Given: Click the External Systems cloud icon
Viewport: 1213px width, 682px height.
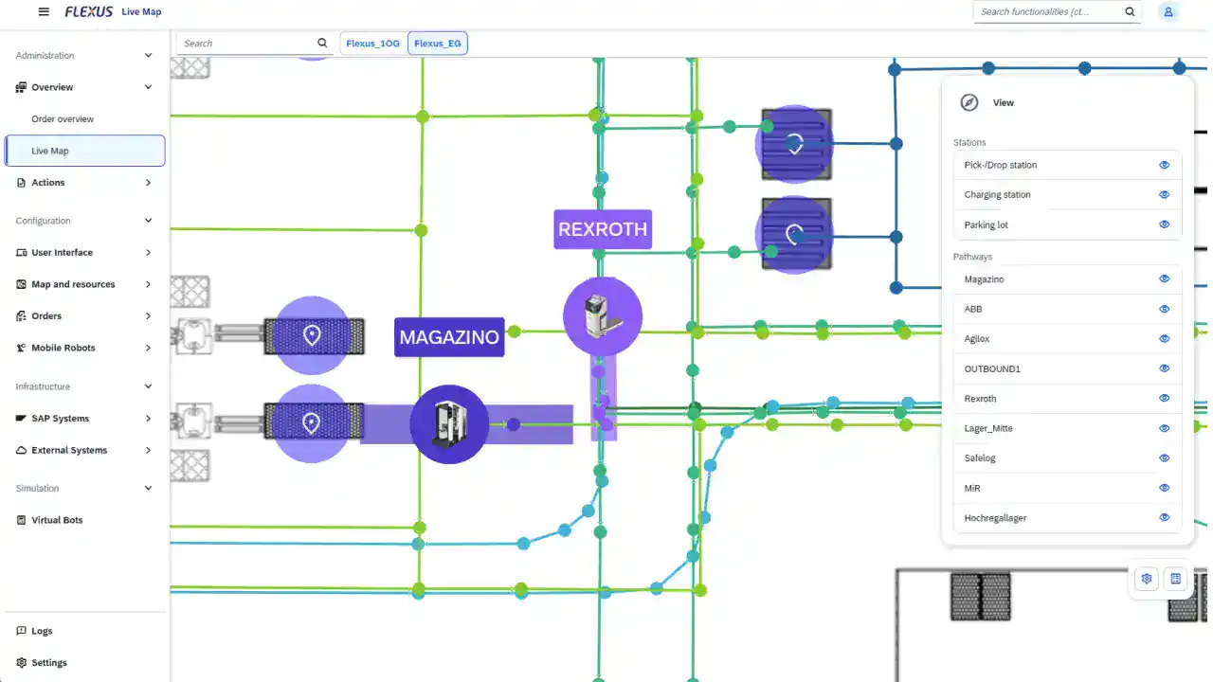Looking at the screenshot, I should [x=21, y=450].
